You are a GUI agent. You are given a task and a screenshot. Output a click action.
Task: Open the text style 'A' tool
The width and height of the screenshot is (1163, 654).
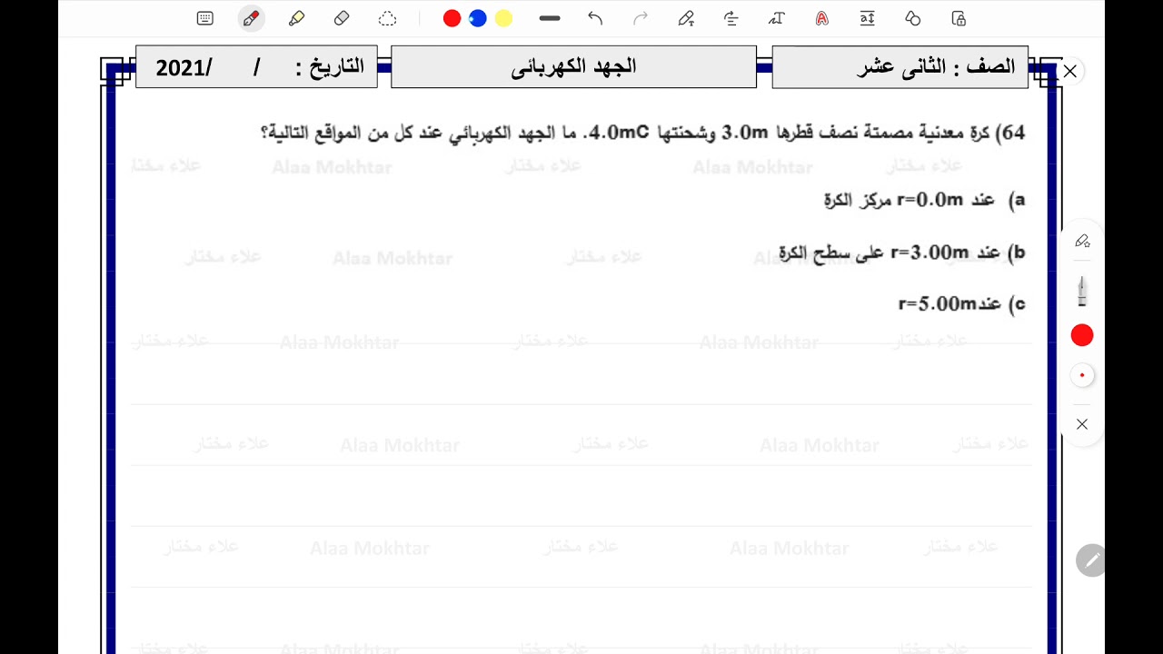822,18
